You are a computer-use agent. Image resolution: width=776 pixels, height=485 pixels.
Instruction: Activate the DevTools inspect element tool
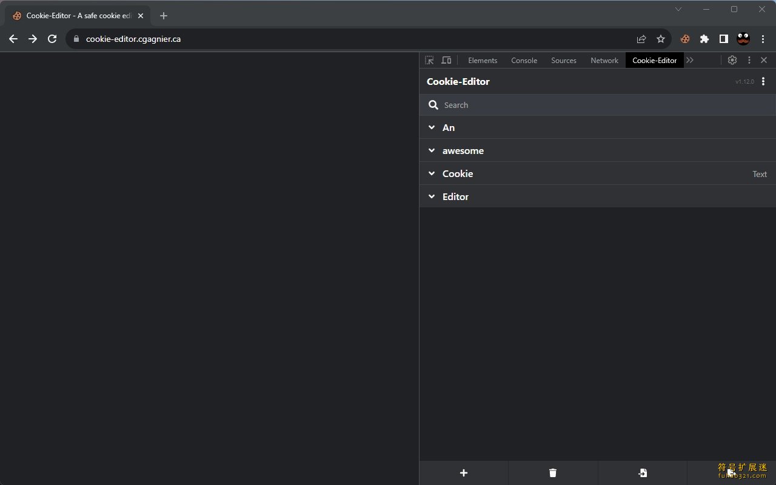point(429,60)
